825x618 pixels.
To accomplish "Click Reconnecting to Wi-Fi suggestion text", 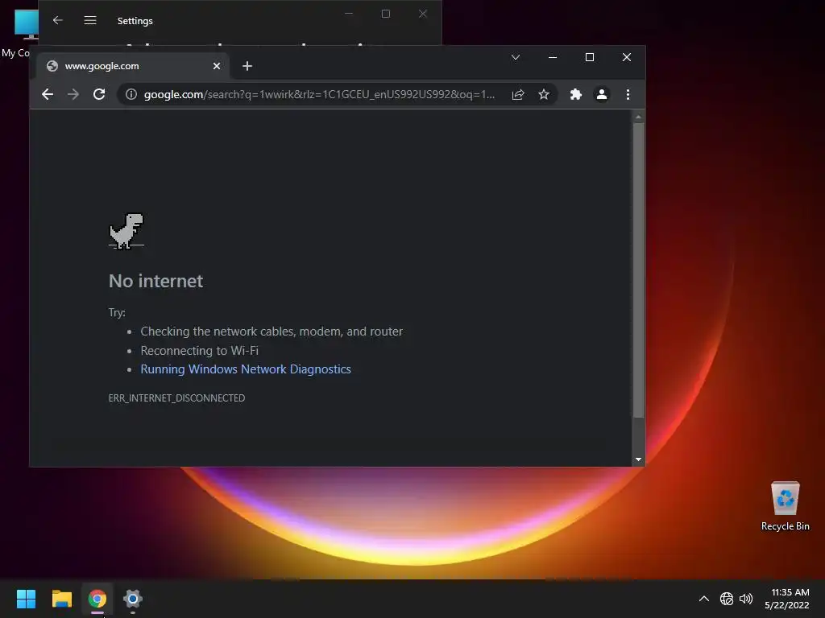I will click(x=200, y=351).
